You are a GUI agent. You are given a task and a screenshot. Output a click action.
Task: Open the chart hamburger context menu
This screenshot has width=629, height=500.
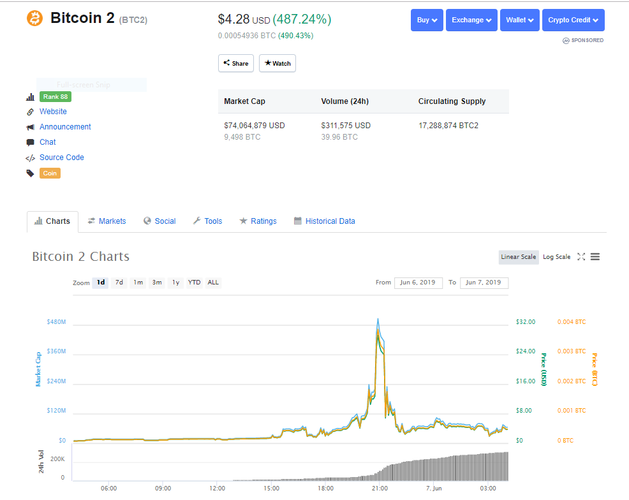[x=595, y=256]
